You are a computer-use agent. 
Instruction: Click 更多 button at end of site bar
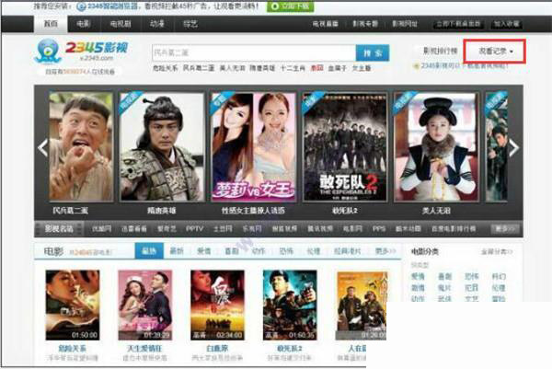coord(504,229)
